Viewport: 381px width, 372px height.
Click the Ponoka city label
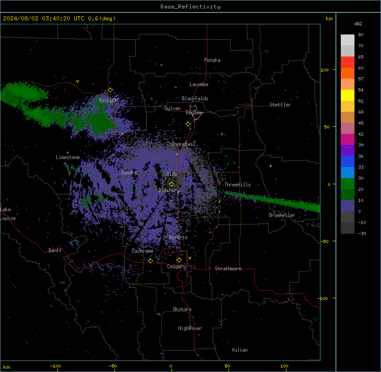coord(212,60)
